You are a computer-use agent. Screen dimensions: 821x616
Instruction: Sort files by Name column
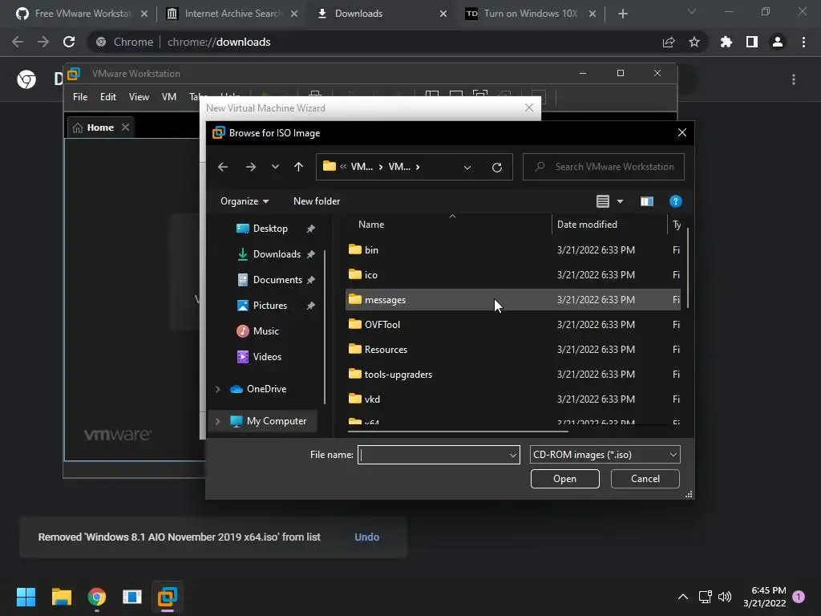[371, 225]
